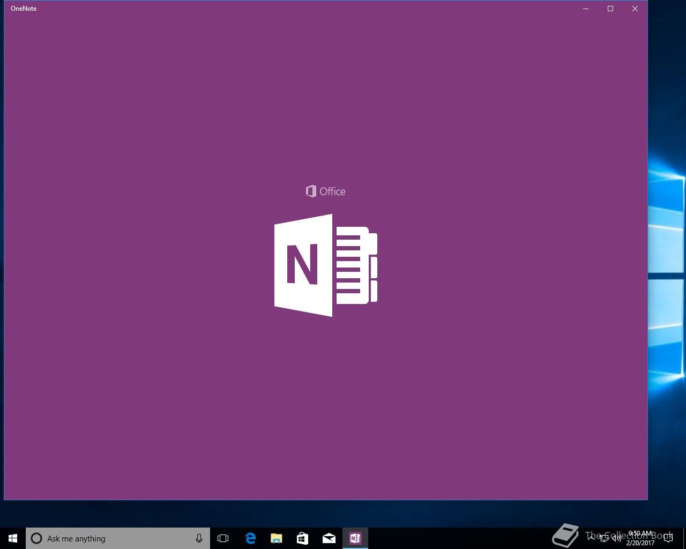Expand the hidden system tray icons chevron
686x549 pixels.
pyautogui.click(x=591, y=538)
